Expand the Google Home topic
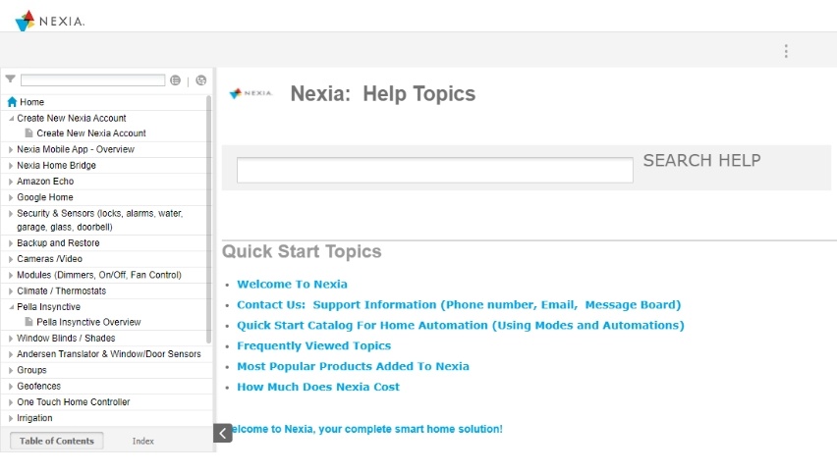 (11, 198)
